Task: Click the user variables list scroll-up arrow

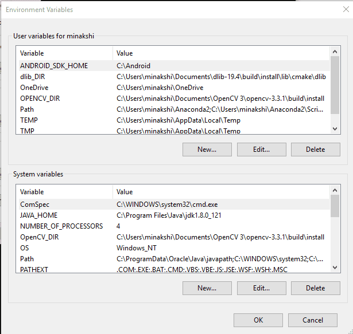Action: pos(335,52)
